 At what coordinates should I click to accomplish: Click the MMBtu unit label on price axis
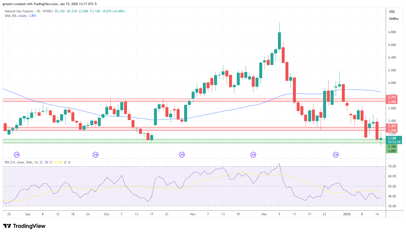point(394,19)
